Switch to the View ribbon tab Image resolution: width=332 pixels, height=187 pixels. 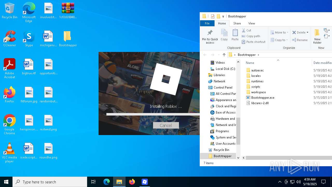pos(252,23)
